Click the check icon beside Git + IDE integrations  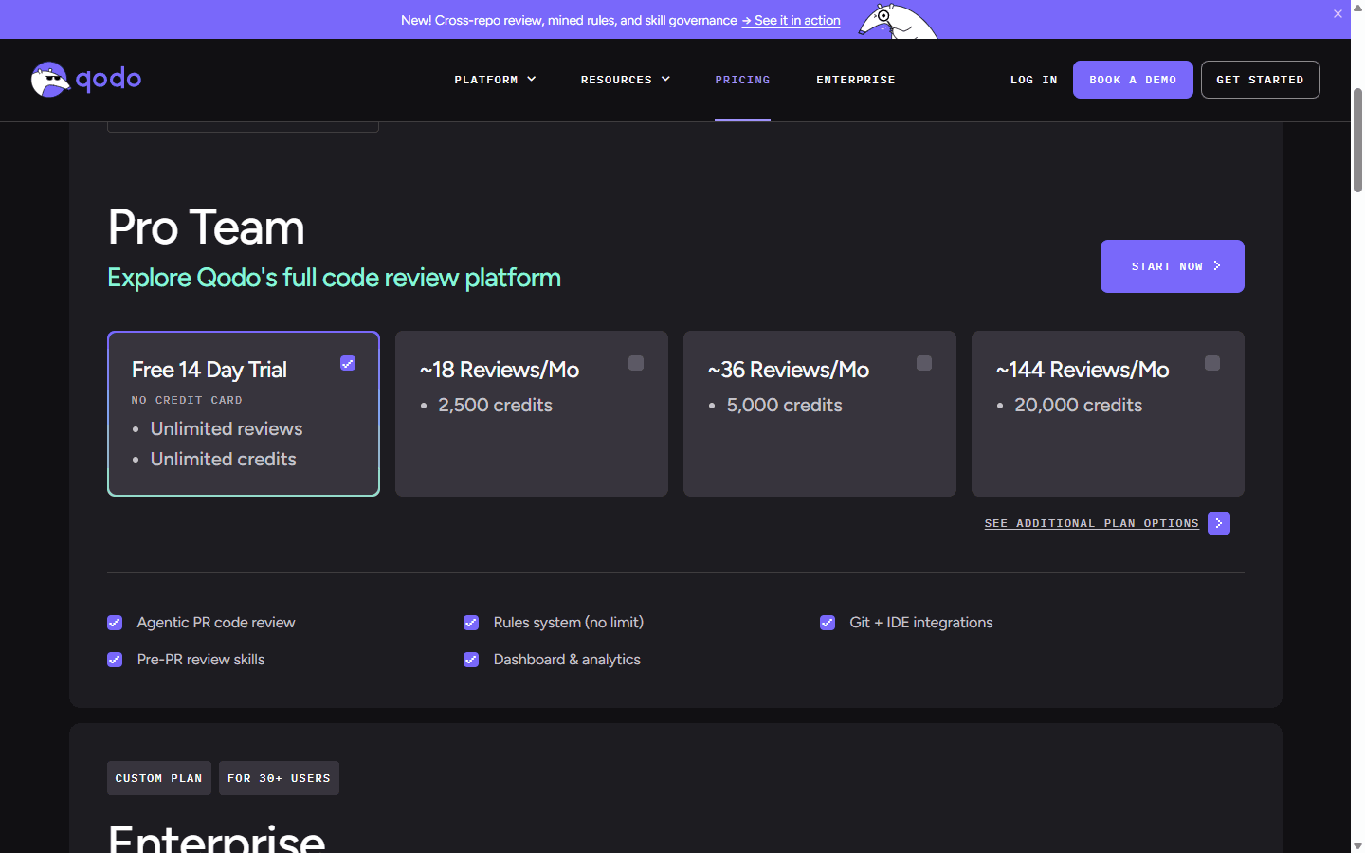[828, 623]
